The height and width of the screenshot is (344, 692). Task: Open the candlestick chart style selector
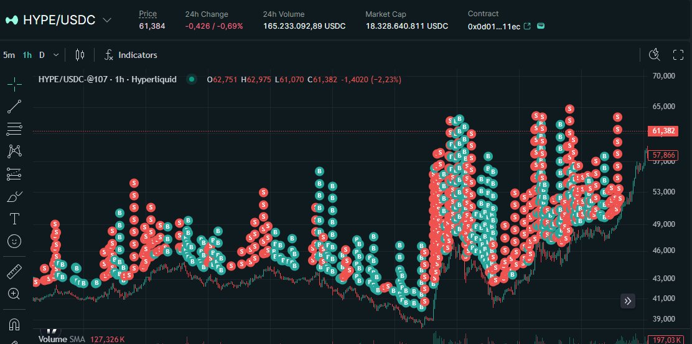pyautogui.click(x=80, y=55)
